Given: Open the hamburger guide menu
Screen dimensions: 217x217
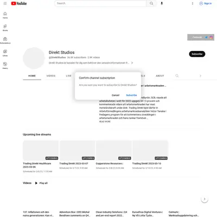Looking at the screenshot, I should coord(5,3).
